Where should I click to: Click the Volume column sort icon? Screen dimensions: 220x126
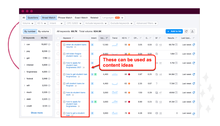(107, 38)
